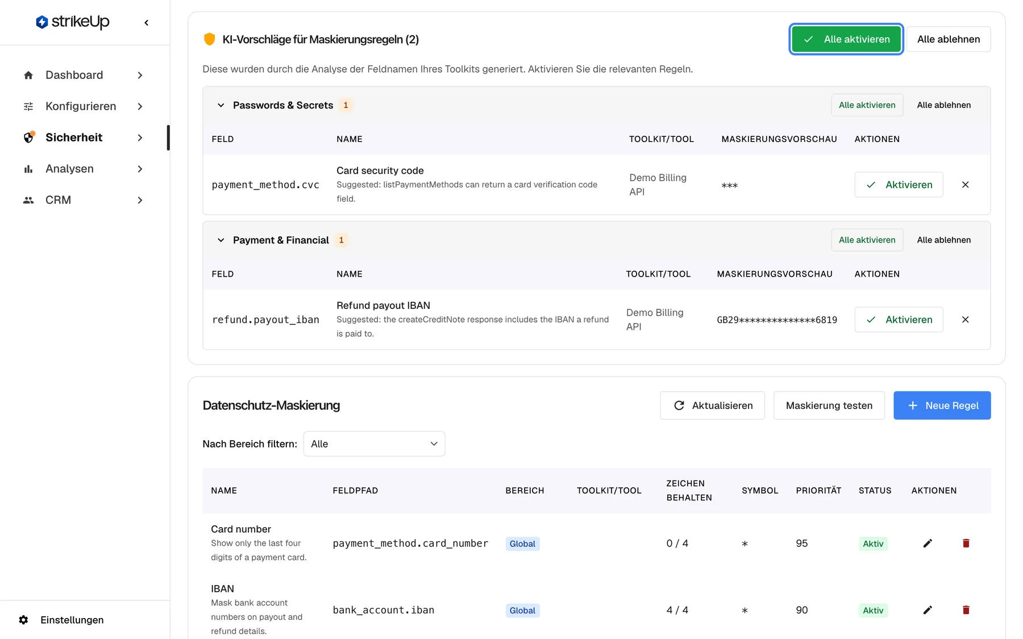Viewport: 1023px width, 639px height.
Task: Click the Global badge in the Card number row
Action: [x=522, y=544]
